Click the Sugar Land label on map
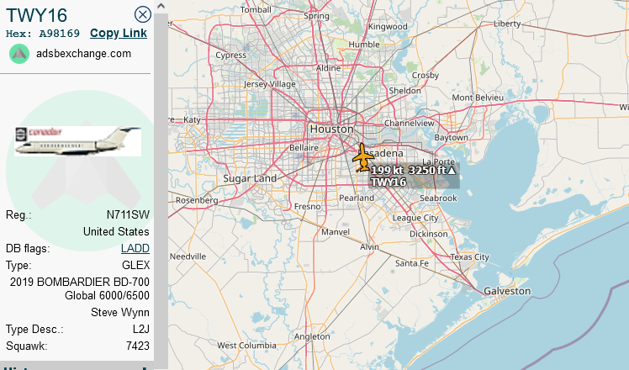The width and height of the screenshot is (629, 370). tap(250, 178)
